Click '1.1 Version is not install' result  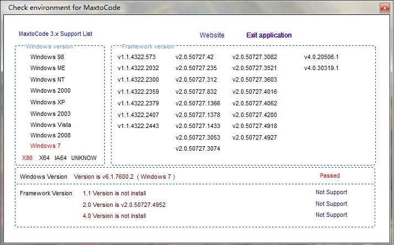click(114, 193)
